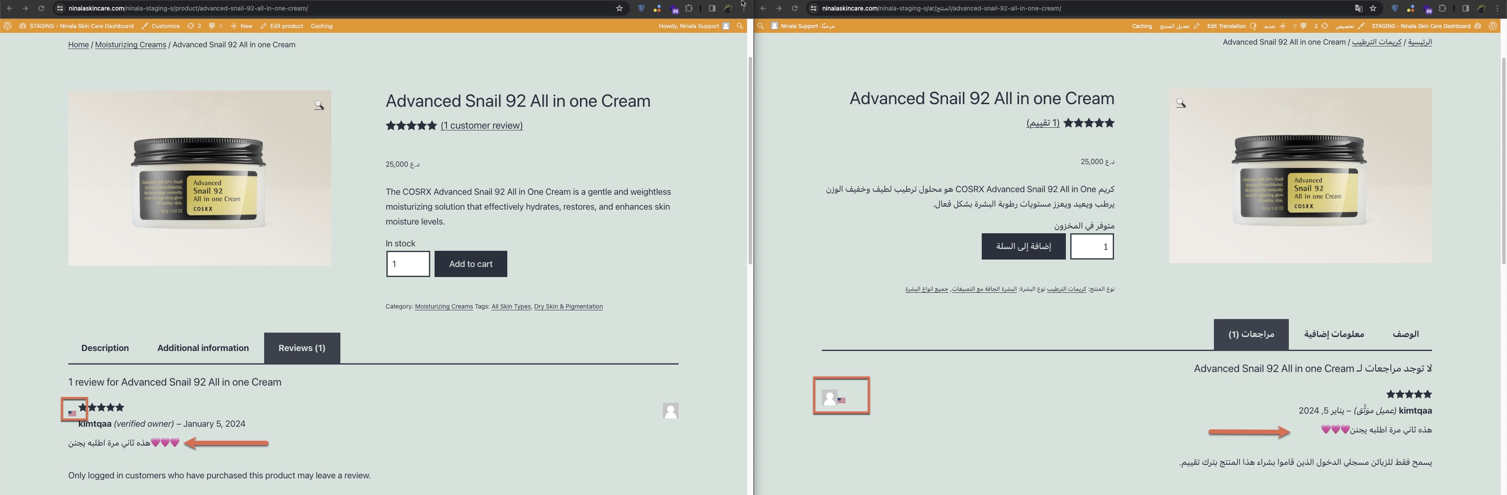Reload the page in the left browser window
The height and width of the screenshot is (495, 1507).
coord(41,8)
